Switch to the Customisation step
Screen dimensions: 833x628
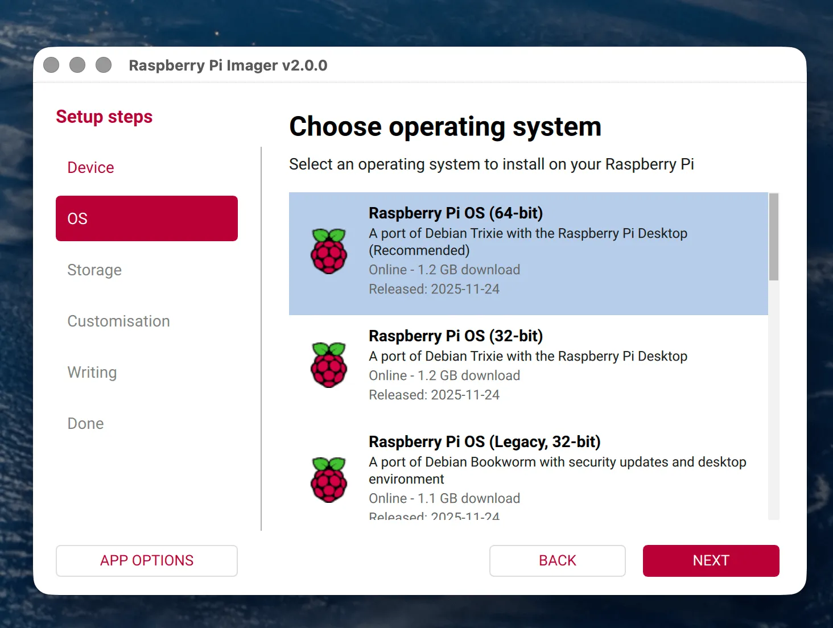[x=147, y=321]
